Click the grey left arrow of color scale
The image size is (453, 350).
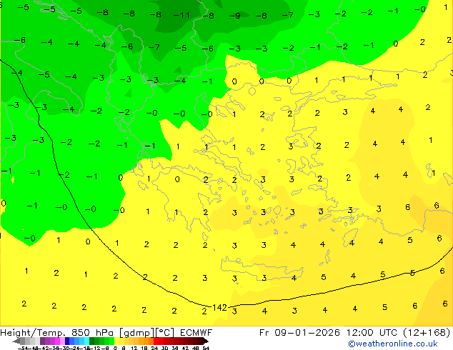16,341
